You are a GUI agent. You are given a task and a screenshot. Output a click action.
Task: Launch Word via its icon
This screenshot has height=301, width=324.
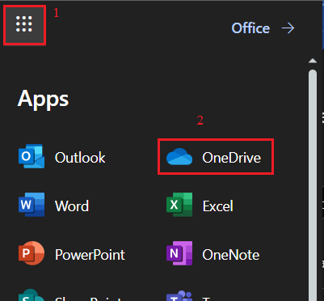click(x=32, y=205)
